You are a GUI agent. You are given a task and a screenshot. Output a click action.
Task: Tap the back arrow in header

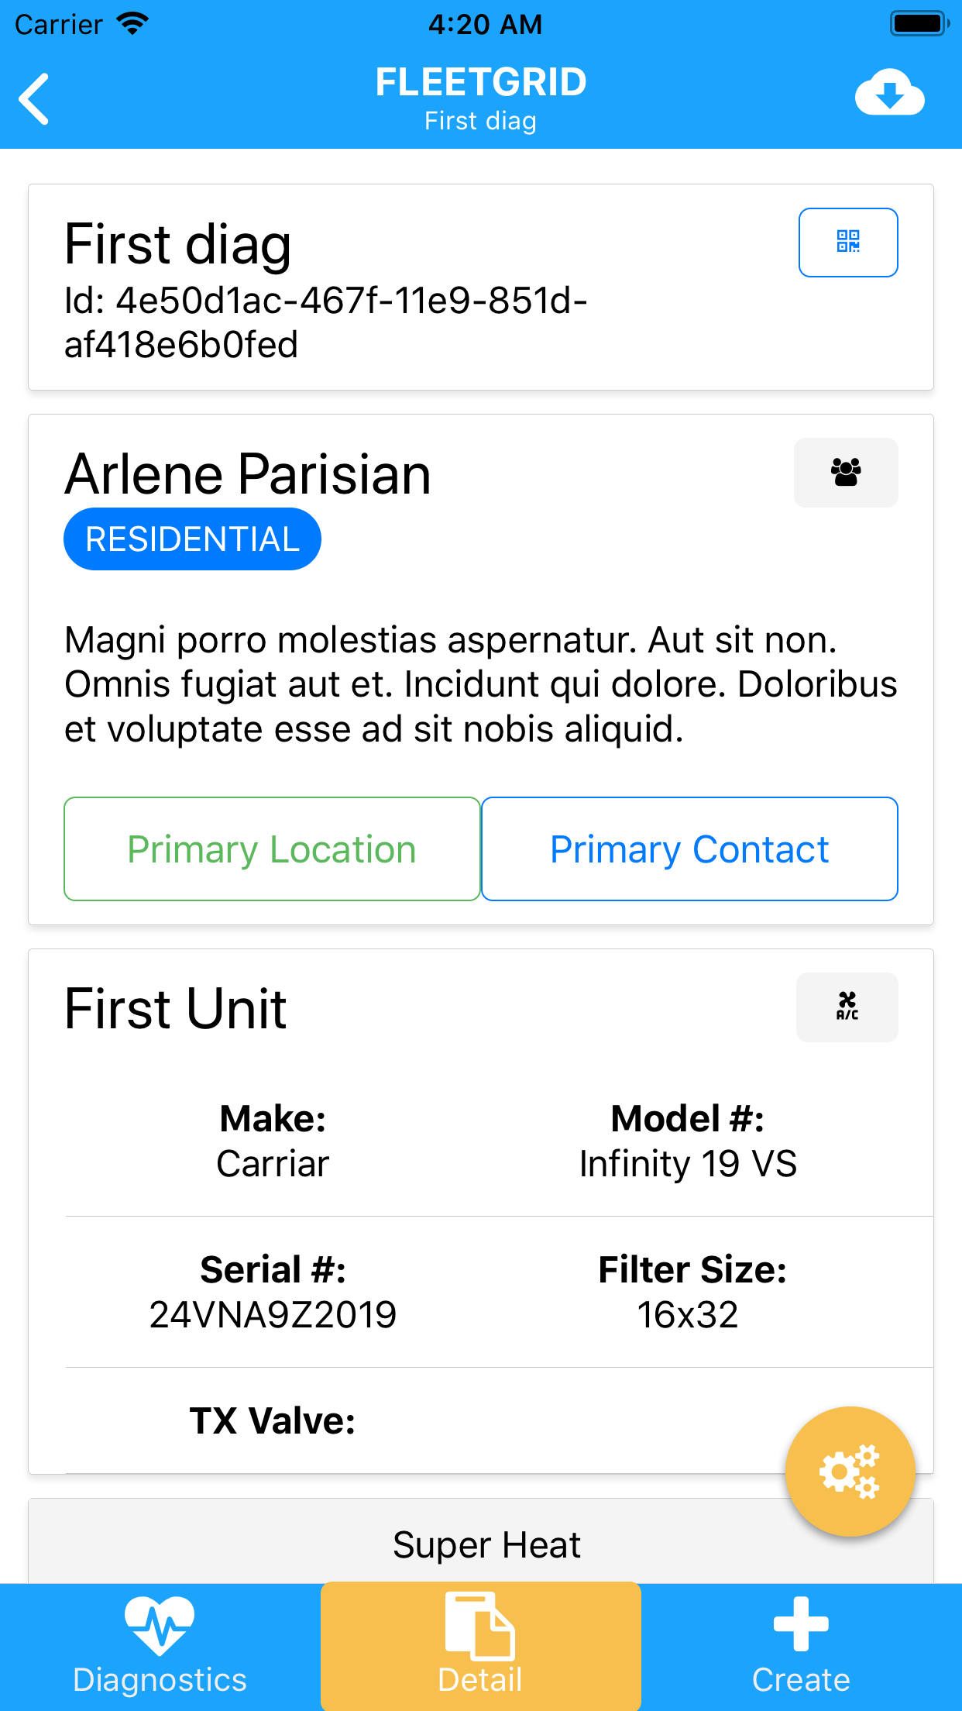(x=35, y=98)
